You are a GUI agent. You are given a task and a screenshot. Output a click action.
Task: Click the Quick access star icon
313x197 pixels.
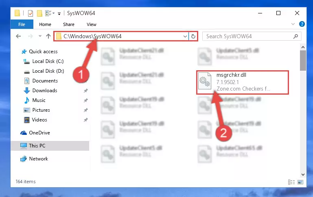(x=24, y=52)
